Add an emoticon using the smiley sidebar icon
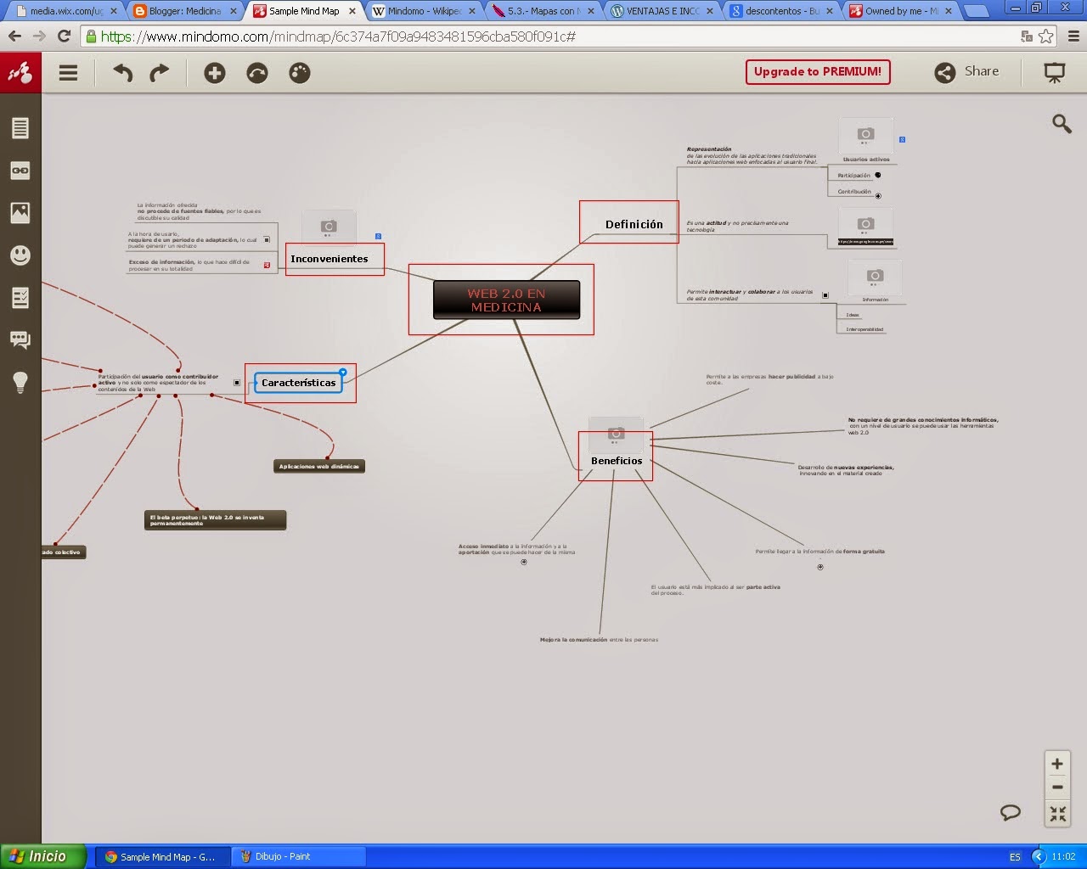The image size is (1087, 869). (x=20, y=255)
